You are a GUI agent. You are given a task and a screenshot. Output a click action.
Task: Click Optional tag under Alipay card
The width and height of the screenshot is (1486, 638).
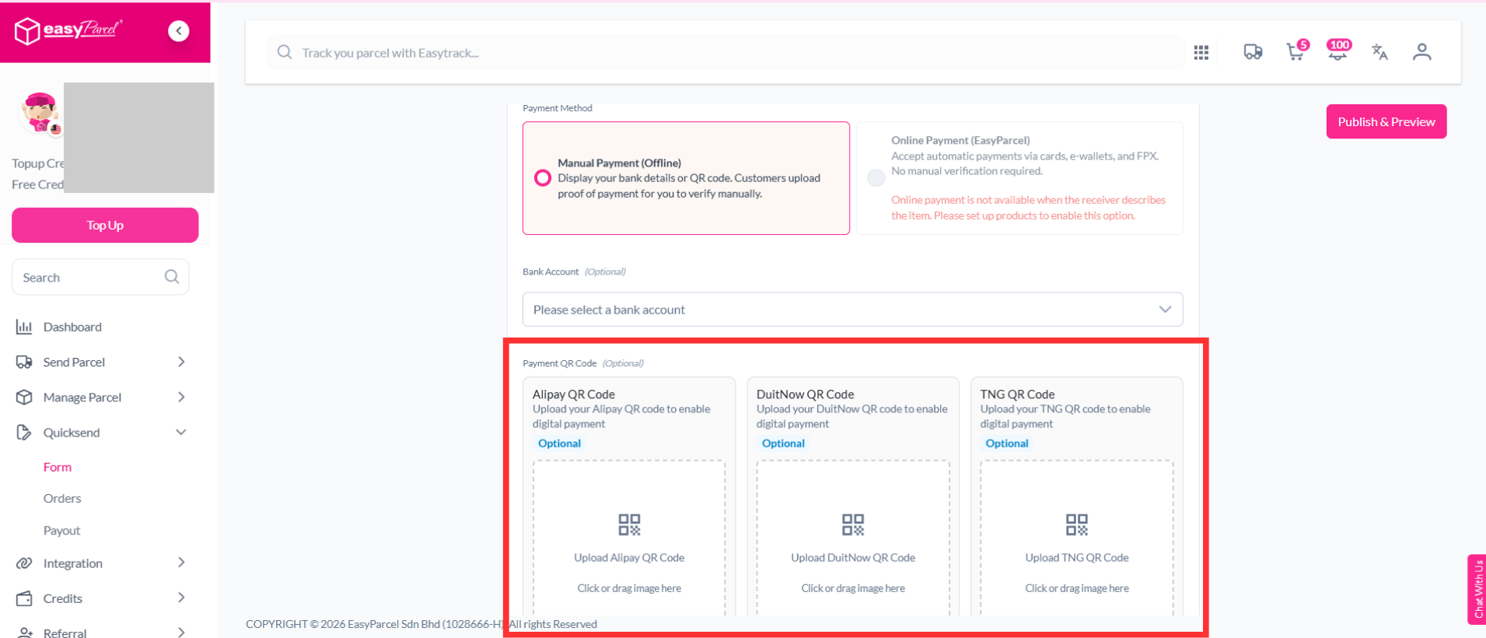[x=559, y=443]
